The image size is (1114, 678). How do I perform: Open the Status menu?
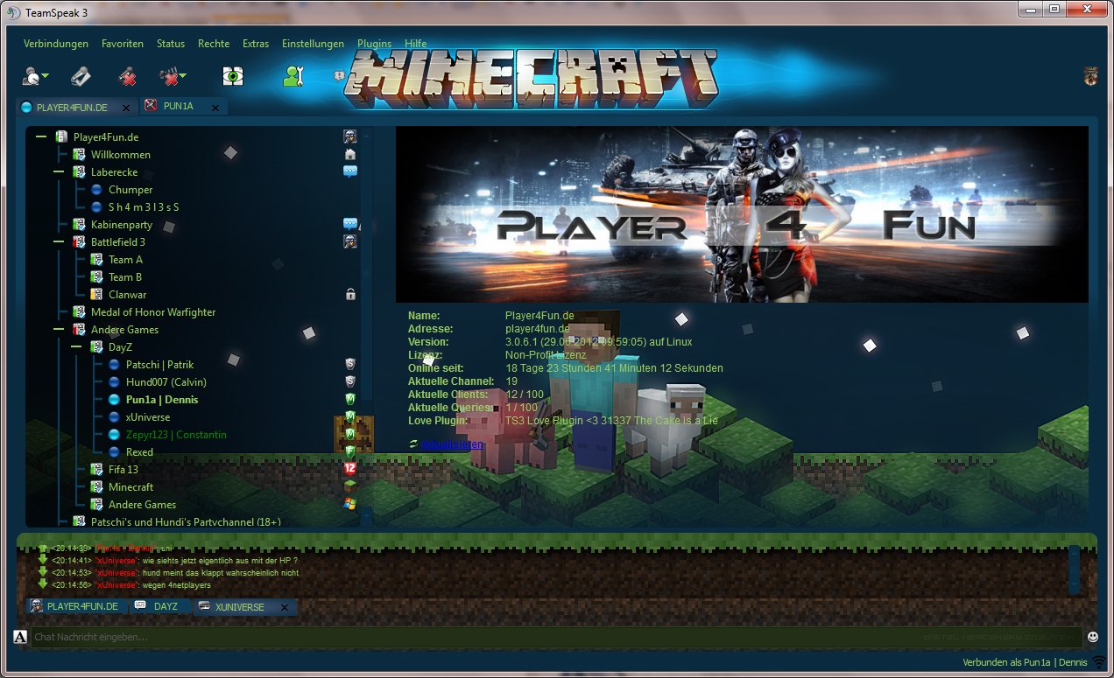click(171, 44)
